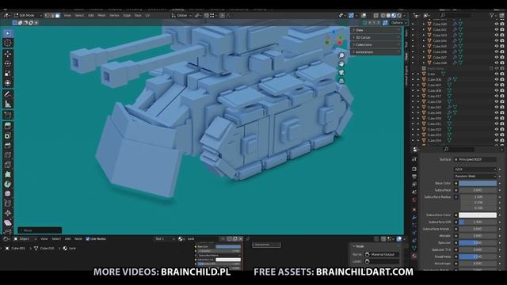The height and width of the screenshot is (285, 507).
Task: Open the Face menu
Action: [138, 15]
